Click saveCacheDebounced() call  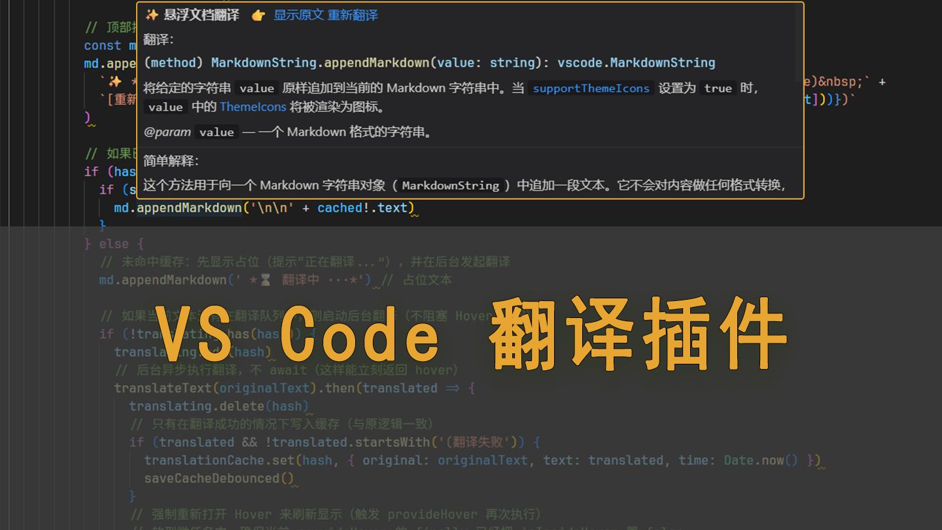(219, 478)
